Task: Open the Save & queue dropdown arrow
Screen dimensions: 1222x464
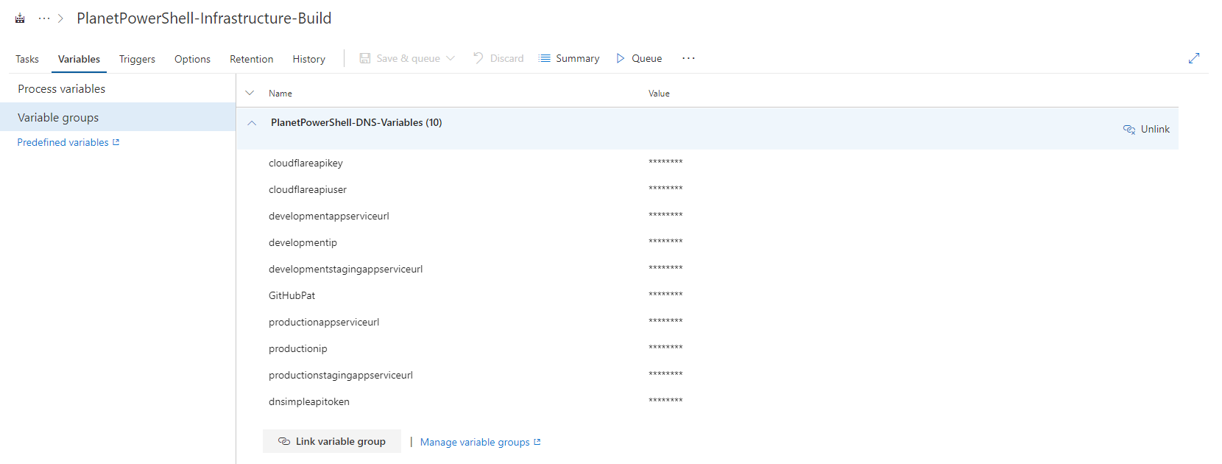Action: (451, 58)
